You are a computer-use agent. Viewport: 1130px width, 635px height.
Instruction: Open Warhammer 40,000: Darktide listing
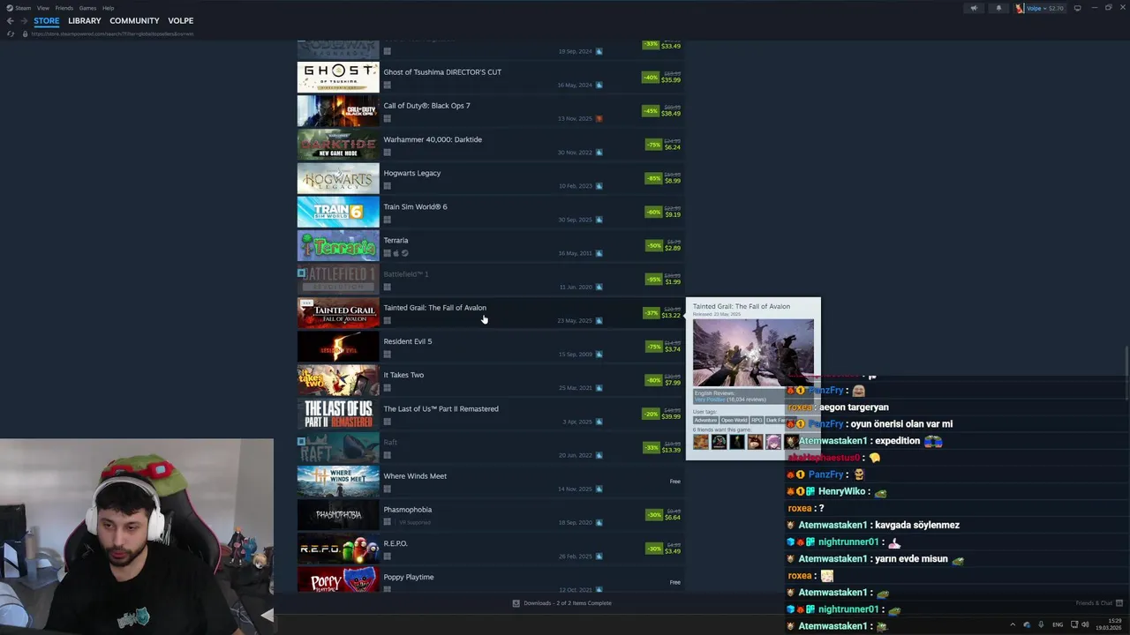491,145
